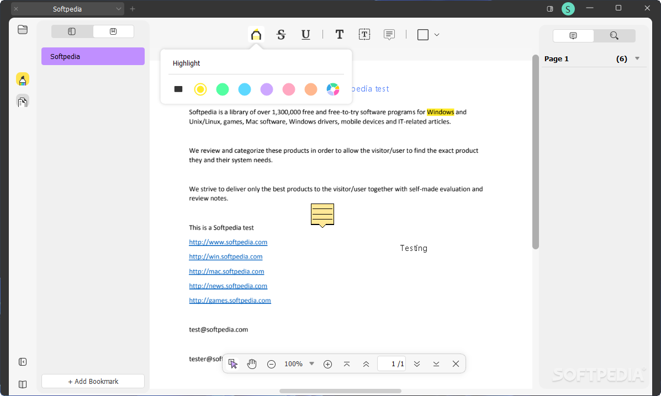Toggle the right panel layout icon
The image size is (661, 396).
549,9
